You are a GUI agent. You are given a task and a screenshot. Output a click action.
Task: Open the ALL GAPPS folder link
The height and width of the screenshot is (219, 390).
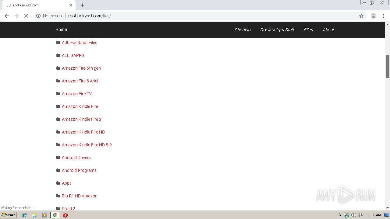[73, 55]
